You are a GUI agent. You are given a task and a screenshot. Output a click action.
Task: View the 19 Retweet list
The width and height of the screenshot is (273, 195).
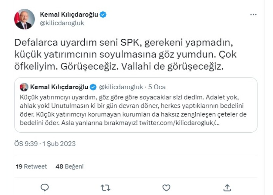click(x=31, y=166)
